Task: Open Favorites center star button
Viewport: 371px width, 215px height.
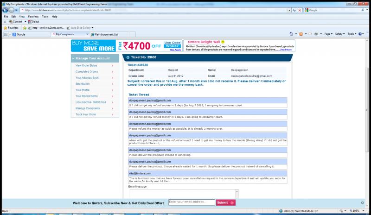Action: [11, 28]
